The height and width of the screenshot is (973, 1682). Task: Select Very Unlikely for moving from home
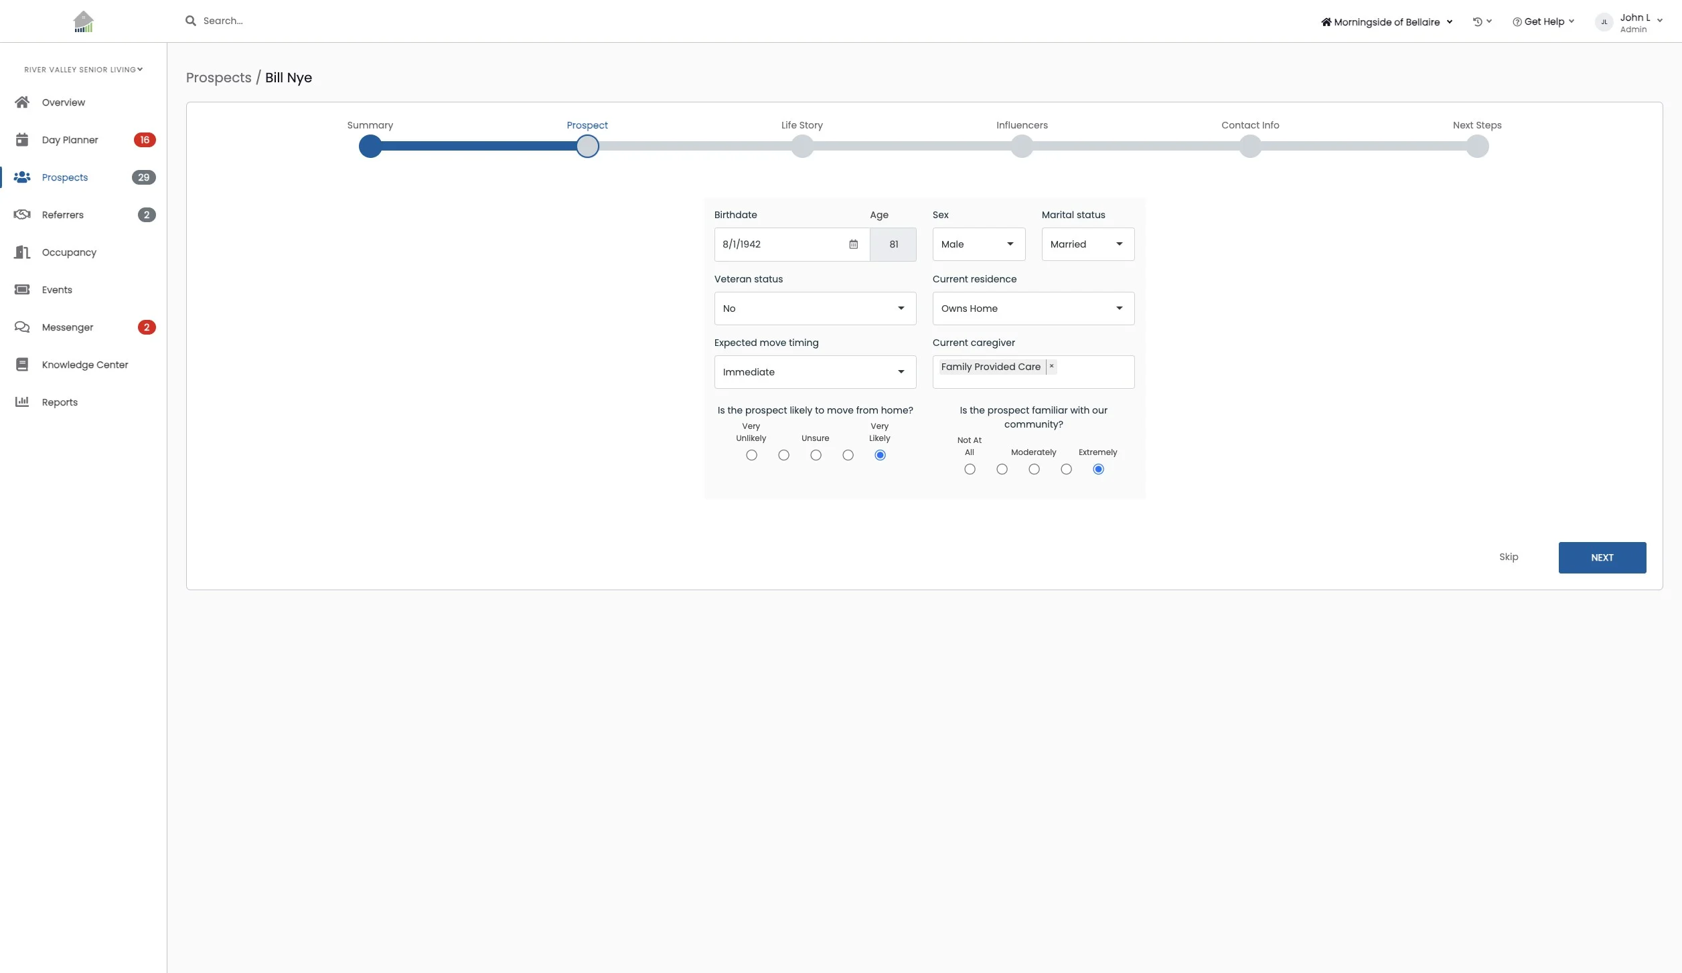point(751,455)
